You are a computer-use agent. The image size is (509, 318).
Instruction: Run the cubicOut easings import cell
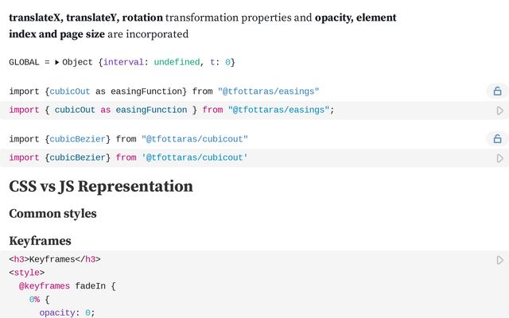coord(499,111)
